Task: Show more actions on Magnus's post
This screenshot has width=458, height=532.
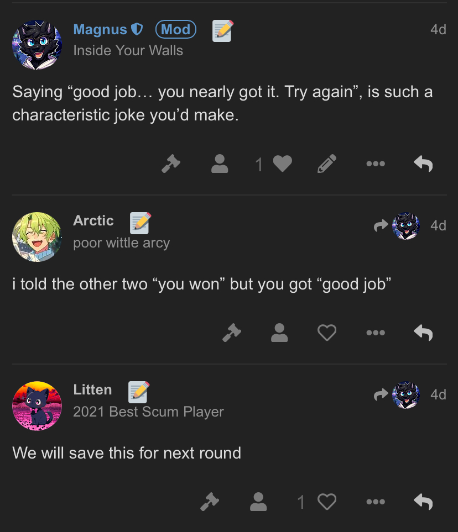Action: coord(376,164)
